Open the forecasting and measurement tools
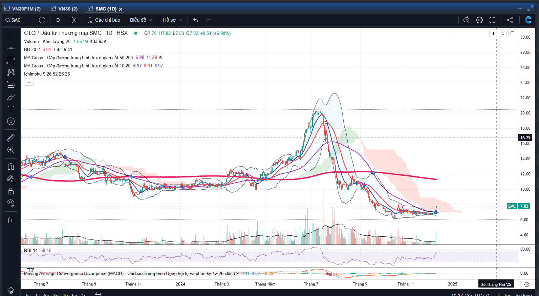 point(11,85)
